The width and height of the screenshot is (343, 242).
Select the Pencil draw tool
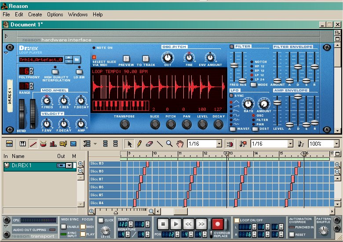click(139, 144)
